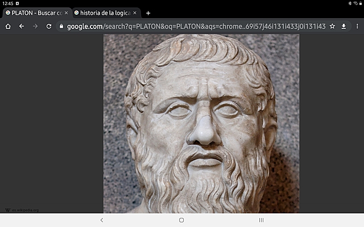The image size is (364, 227).
Task: Tap the battery status icon
Action: pyautogui.click(x=361, y=3)
